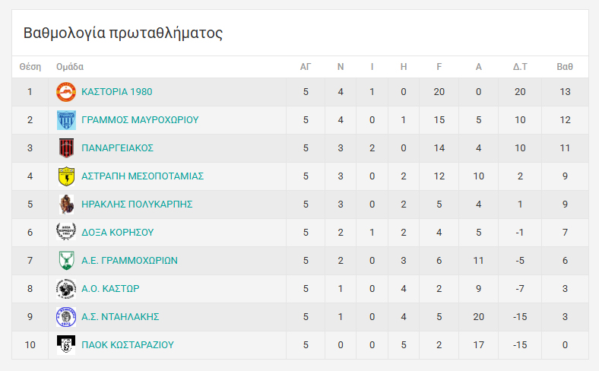Click the ΔΟΞΑ ΚΟΡΗΣΟΥ team emblem
This screenshot has width=599, height=371.
pos(66,233)
